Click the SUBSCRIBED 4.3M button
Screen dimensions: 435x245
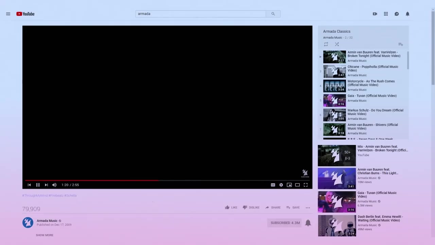[285, 223]
